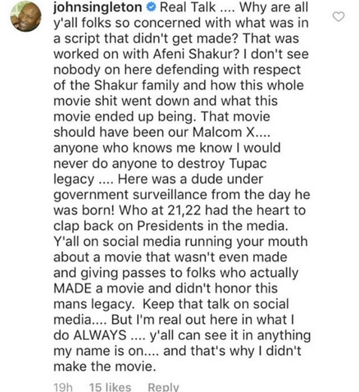
Task: Click the words "mans legacy." in the text
Action: click(x=94, y=305)
